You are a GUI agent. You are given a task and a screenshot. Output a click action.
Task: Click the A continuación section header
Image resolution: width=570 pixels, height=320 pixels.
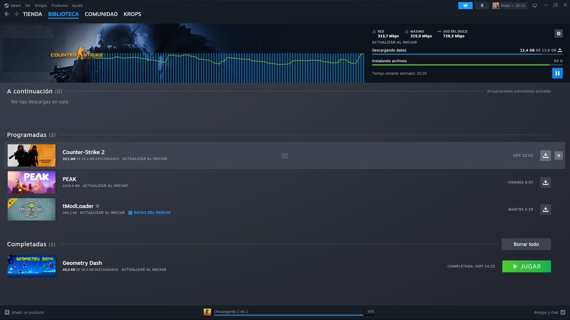click(35, 91)
